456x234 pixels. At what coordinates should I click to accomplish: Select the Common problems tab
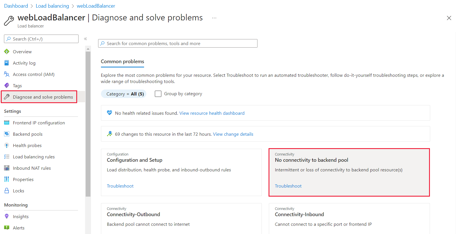(123, 62)
